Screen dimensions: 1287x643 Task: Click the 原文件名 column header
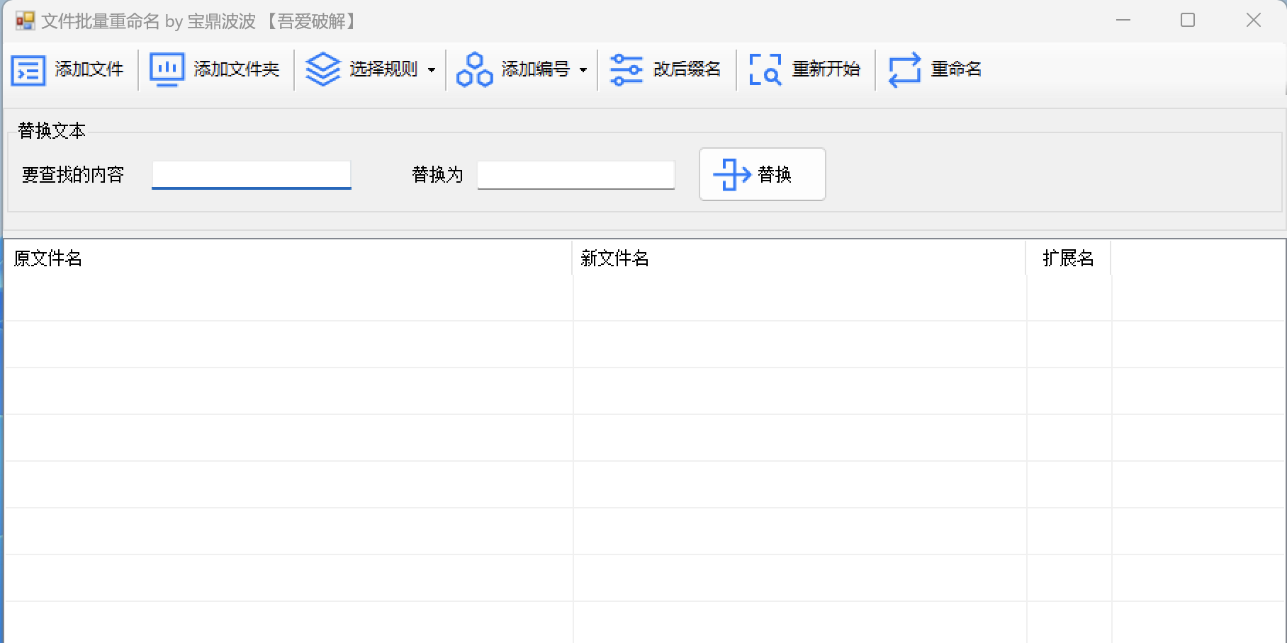(x=288, y=258)
